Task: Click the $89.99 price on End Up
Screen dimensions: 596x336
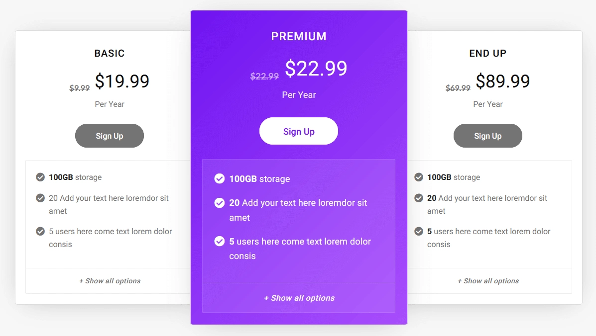Action: (x=503, y=81)
